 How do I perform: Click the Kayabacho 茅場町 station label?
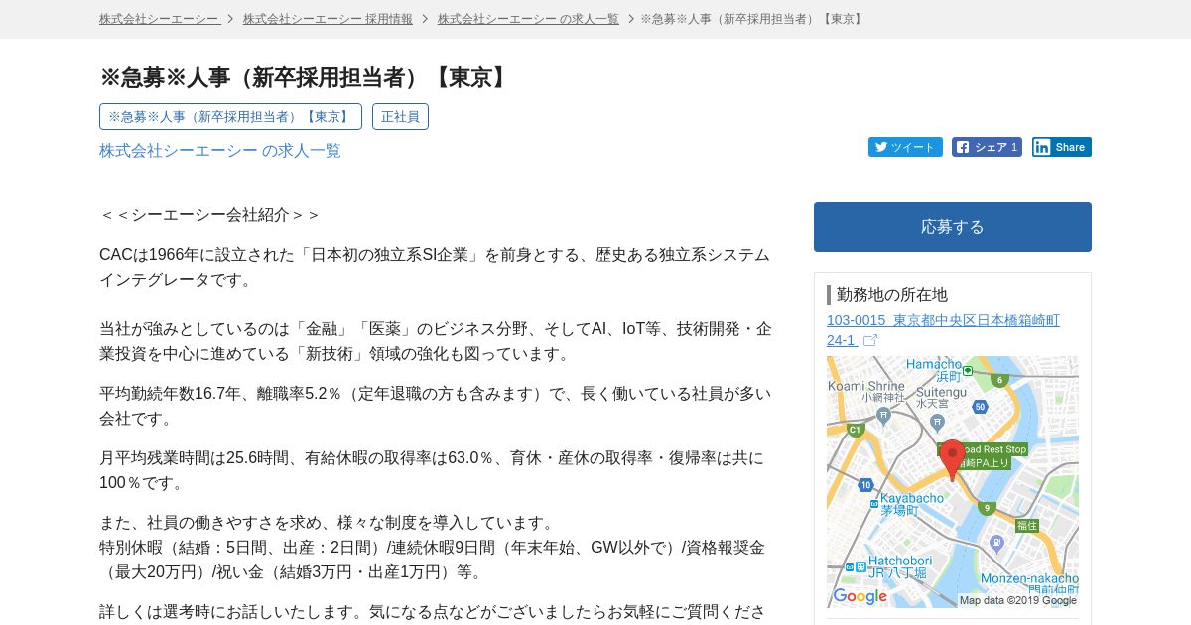[911, 503]
